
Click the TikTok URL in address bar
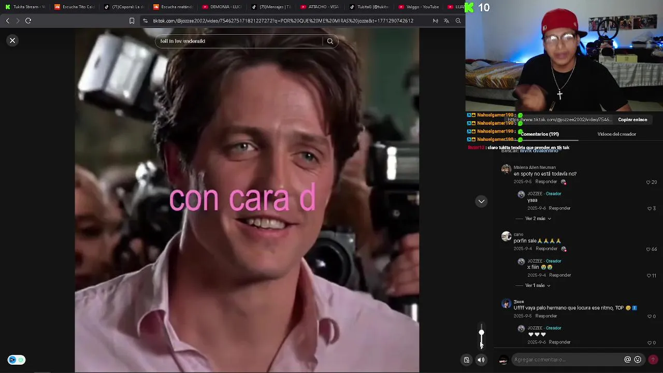point(283,21)
